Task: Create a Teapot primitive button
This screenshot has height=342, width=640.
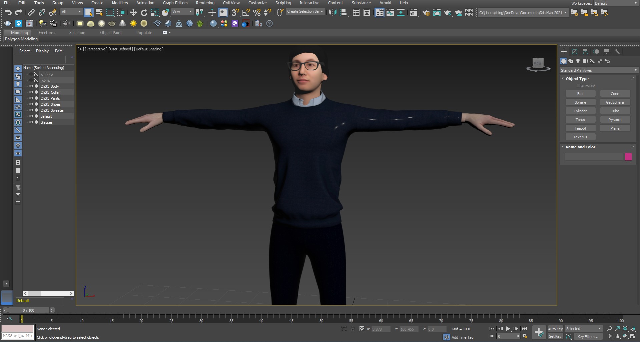Action: tap(580, 128)
